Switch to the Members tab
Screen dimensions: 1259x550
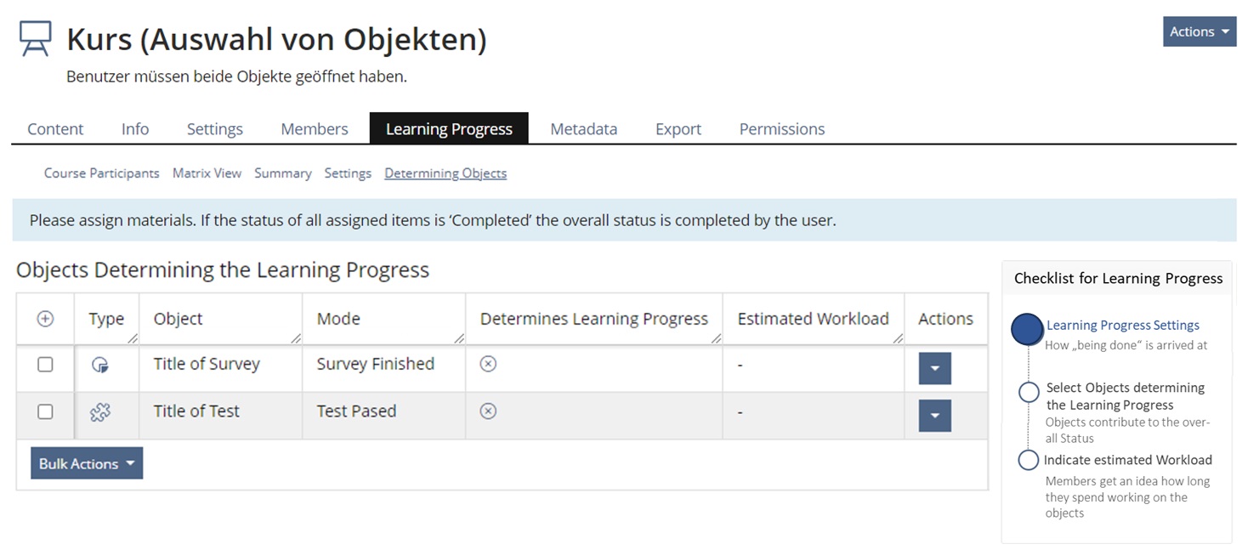[315, 129]
